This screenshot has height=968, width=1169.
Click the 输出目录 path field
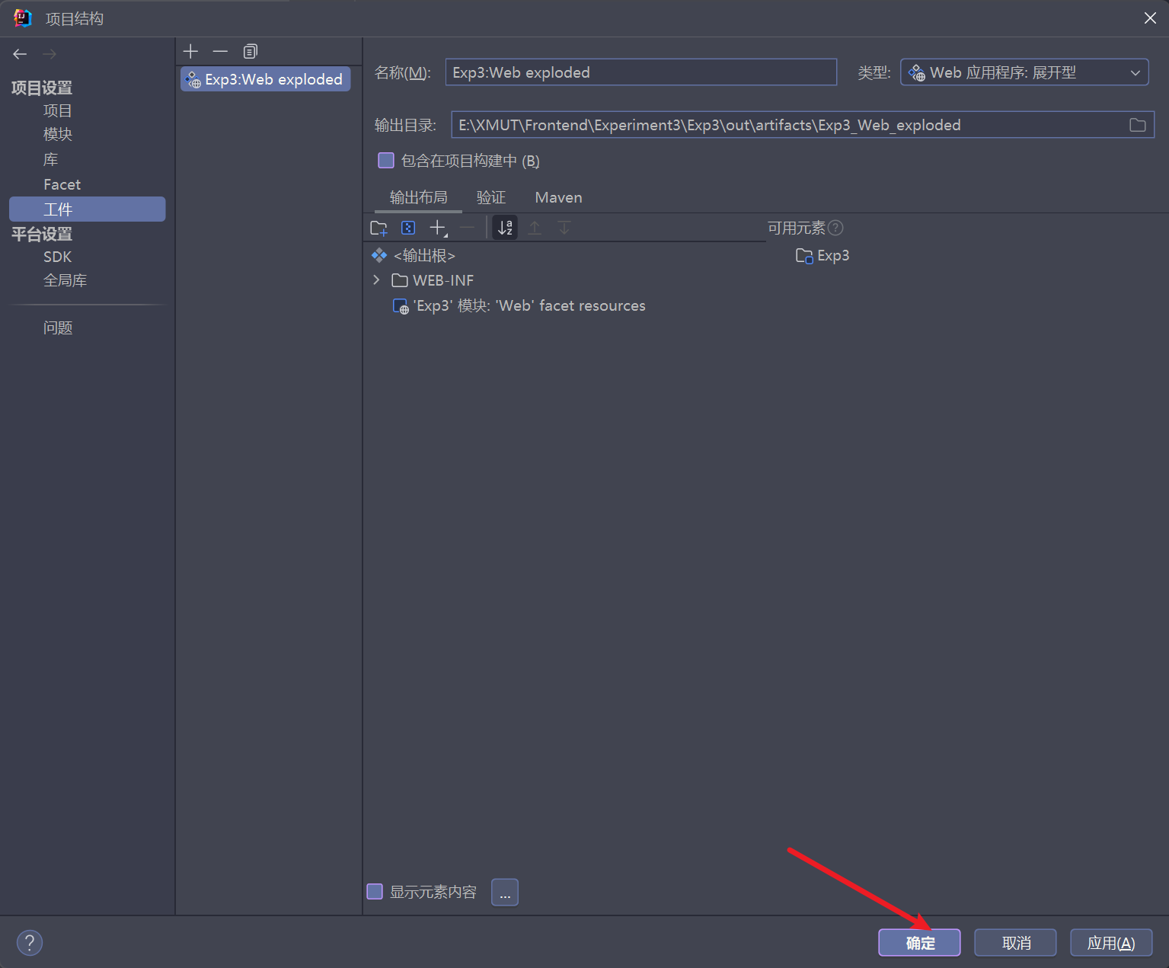803,125
